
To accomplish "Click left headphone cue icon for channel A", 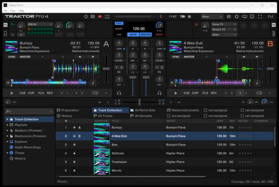I will tap(119, 93).
